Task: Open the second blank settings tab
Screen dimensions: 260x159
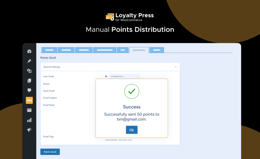Action: [x=66, y=50]
